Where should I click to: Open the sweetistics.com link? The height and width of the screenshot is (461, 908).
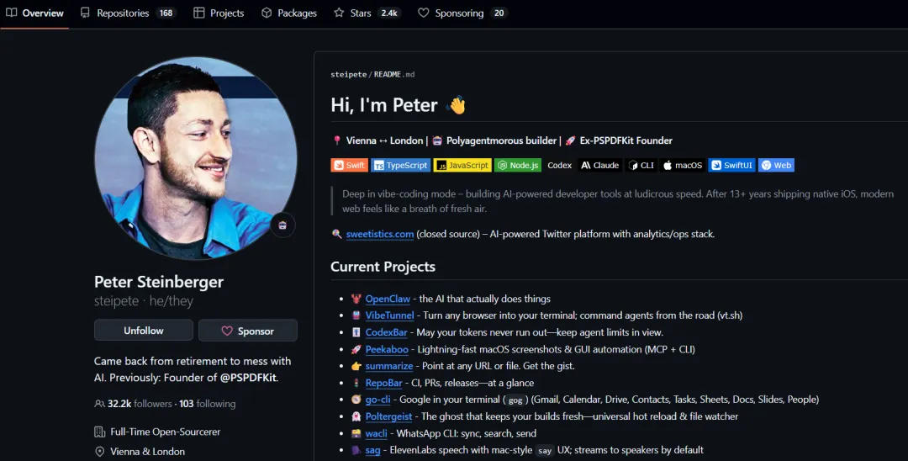coord(380,234)
